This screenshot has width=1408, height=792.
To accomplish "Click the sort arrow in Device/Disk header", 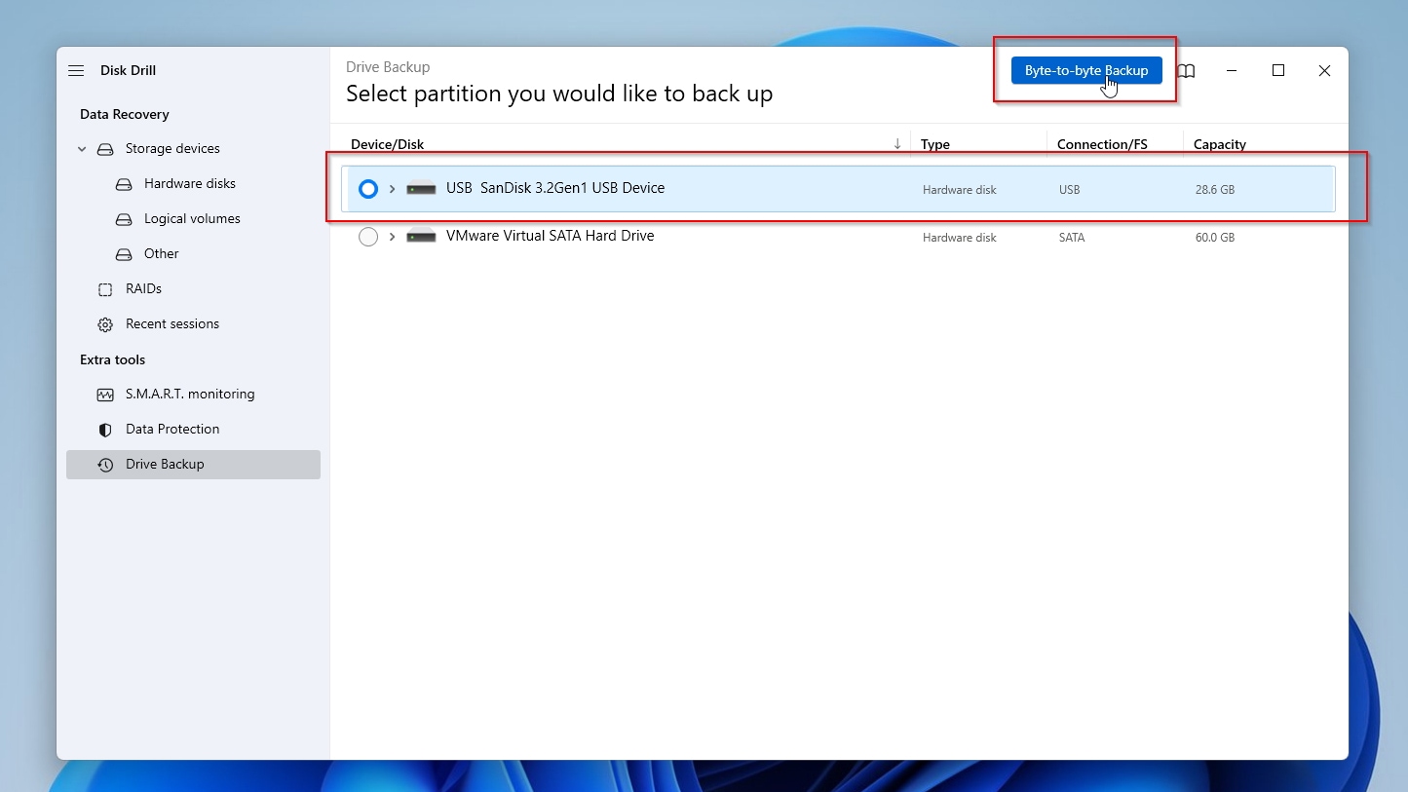I will (897, 144).
